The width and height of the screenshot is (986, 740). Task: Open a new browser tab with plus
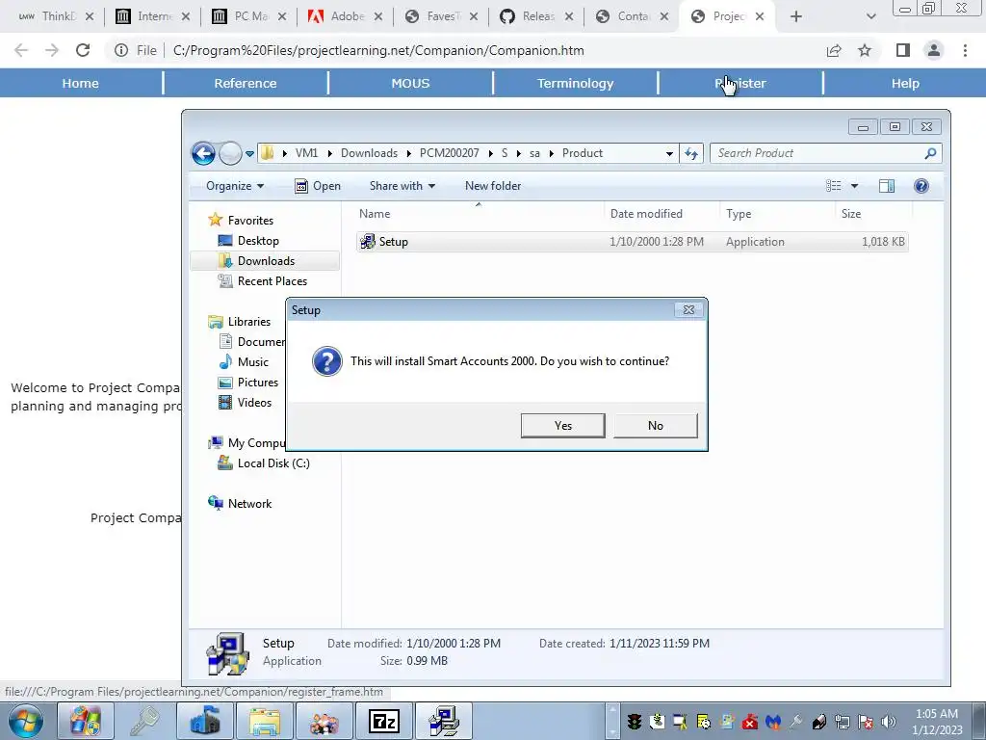tap(796, 16)
